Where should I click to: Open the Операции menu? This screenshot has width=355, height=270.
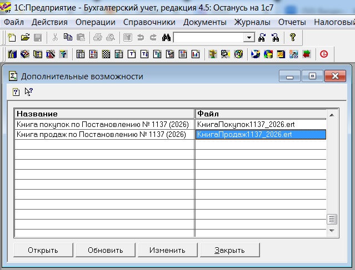[96, 22]
